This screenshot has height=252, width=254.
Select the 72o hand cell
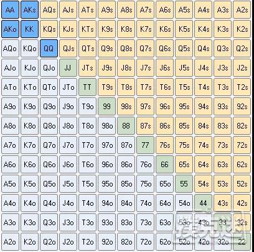[146, 242]
